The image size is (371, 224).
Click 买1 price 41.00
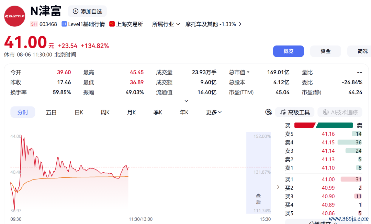328,179
